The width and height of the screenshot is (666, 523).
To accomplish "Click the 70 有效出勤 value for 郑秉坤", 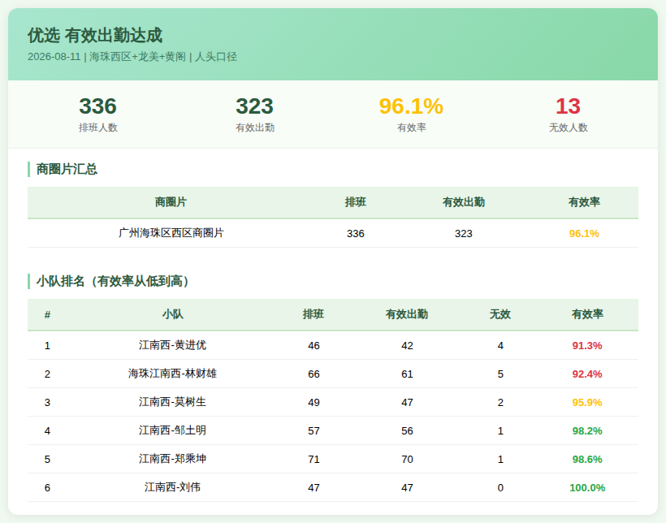I will 407,460.
